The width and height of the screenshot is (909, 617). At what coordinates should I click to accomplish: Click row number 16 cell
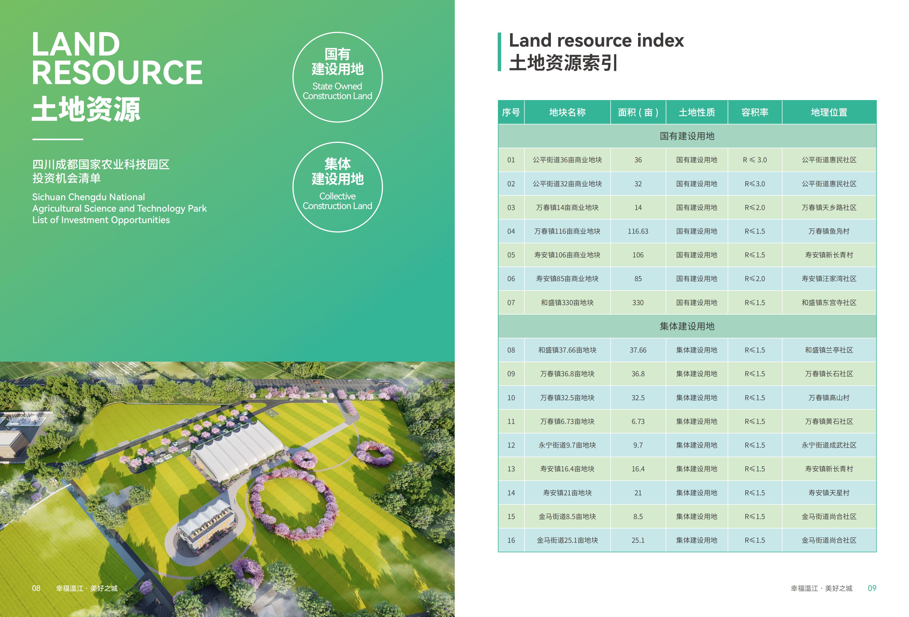pyautogui.click(x=511, y=540)
